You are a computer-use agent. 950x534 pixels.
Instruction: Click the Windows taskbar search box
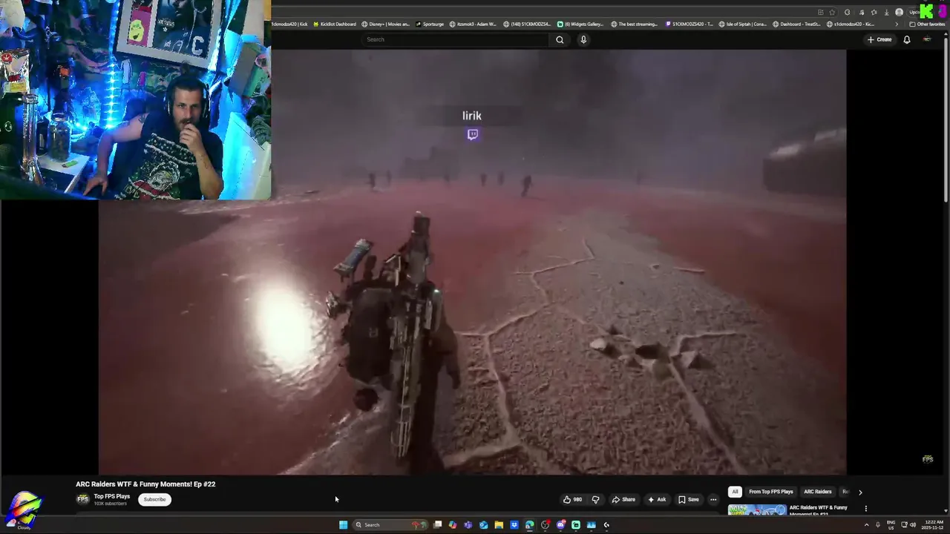coord(390,525)
